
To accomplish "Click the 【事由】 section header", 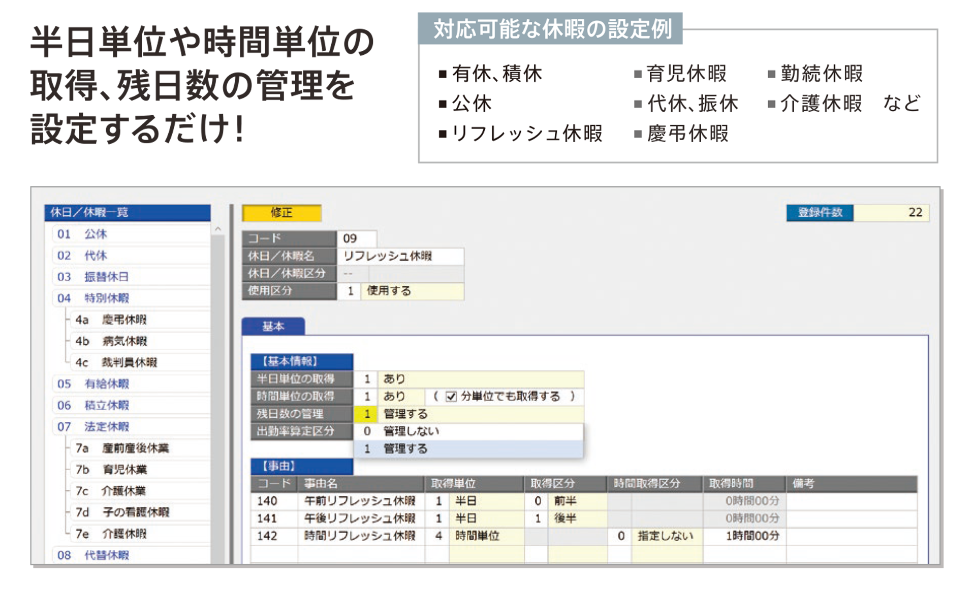I will (302, 467).
